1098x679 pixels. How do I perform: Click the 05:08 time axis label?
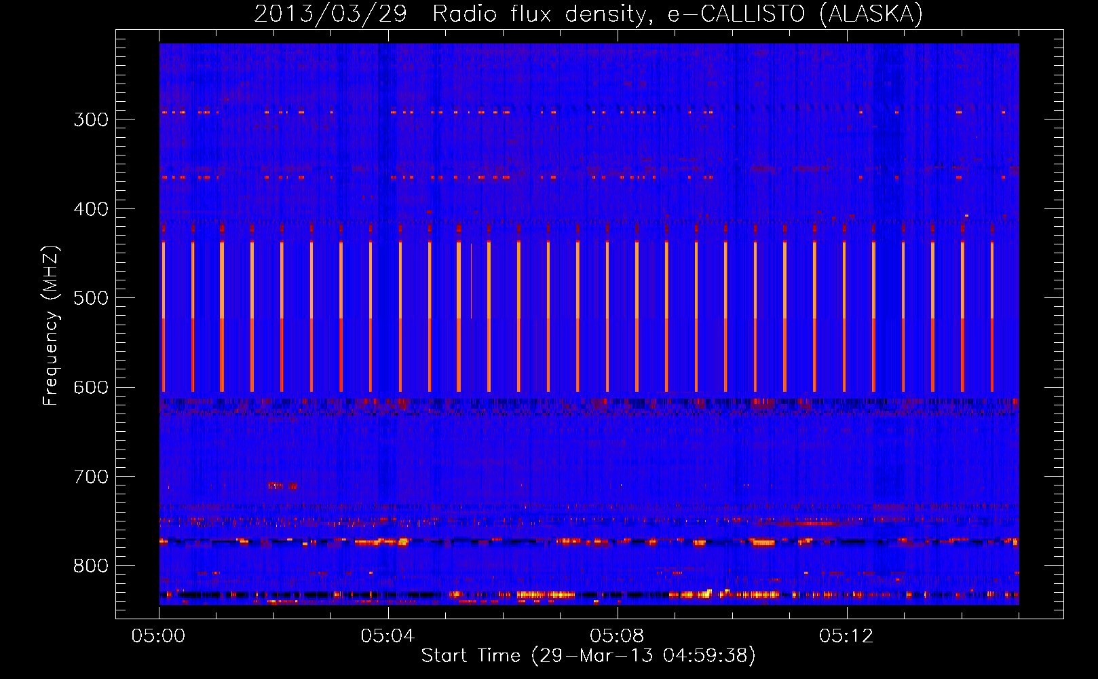617,636
